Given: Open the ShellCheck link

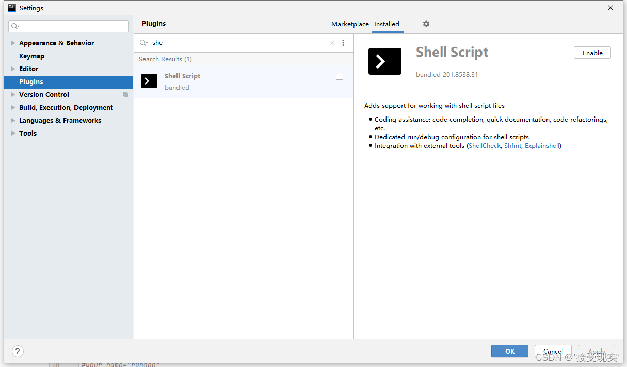Looking at the screenshot, I should tap(485, 146).
